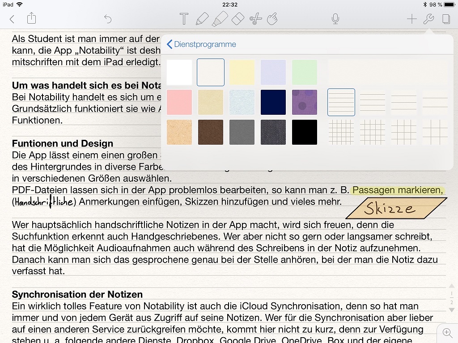The height and width of the screenshot is (343, 458).
Task: Choose the beige textured paper color
Action: pos(211,102)
